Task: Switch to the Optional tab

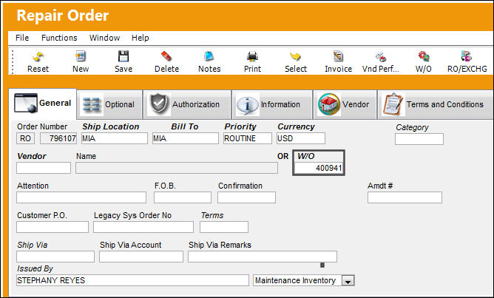Action: tap(109, 104)
